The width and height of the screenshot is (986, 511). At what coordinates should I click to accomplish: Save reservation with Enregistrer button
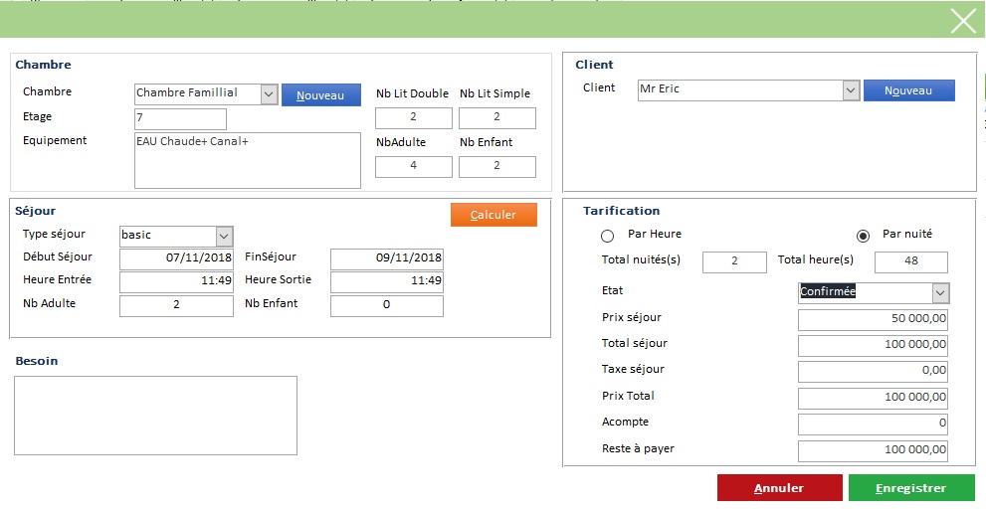[x=910, y=488]
